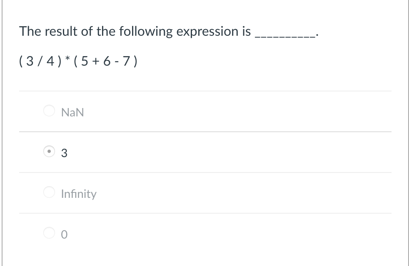Click the divider above the NaN option
The width and height of the screenshot is (409, 266).
(x=205, y=91)
